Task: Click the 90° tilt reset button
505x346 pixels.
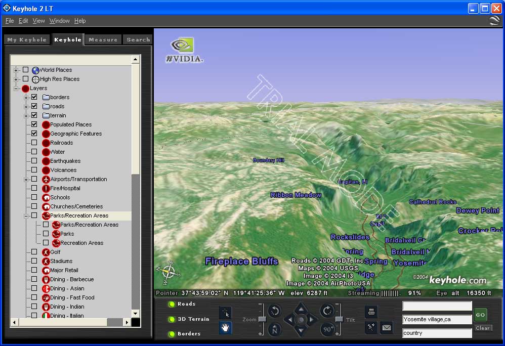Action: pyautogui.click(x=327, y=330)
